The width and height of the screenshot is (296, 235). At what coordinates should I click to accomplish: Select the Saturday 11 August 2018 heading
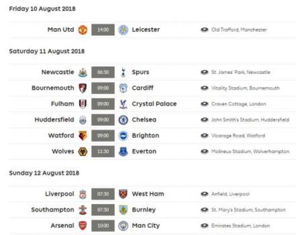click(x=47, y=51)
